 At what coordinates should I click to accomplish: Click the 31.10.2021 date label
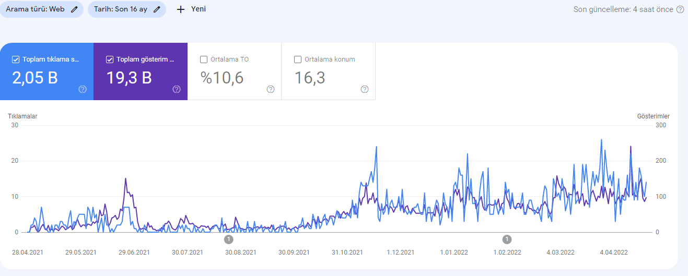[347, 253]
